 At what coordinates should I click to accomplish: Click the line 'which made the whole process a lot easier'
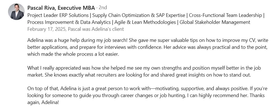coord(73,54)
